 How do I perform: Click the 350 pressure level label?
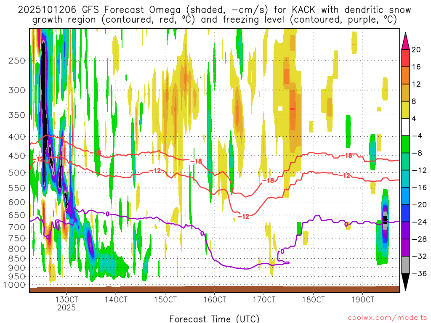coord(17,115)
